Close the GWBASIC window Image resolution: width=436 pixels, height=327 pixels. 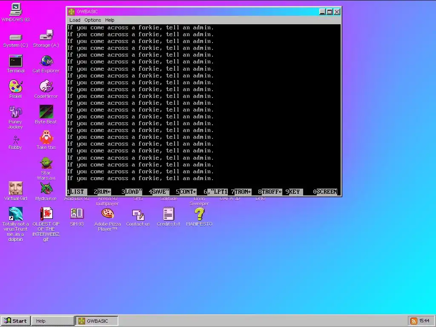337,11
